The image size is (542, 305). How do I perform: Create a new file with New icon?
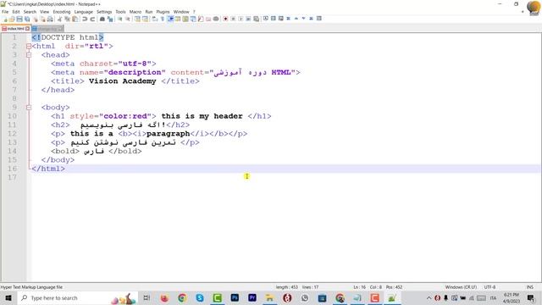pos(5,19)
